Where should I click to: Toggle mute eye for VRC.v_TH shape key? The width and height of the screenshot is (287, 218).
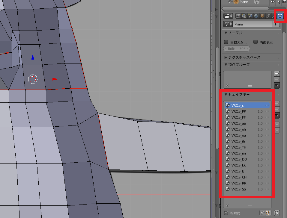[267, 147]
